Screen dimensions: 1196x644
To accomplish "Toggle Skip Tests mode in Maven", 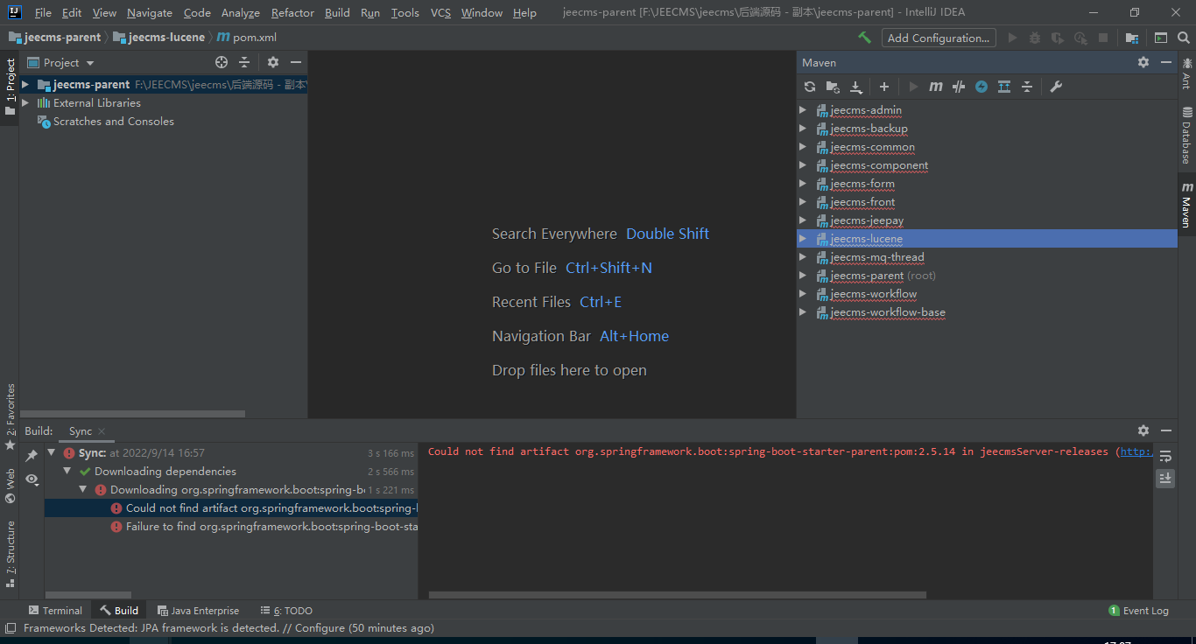I will [x=981, y=87].
